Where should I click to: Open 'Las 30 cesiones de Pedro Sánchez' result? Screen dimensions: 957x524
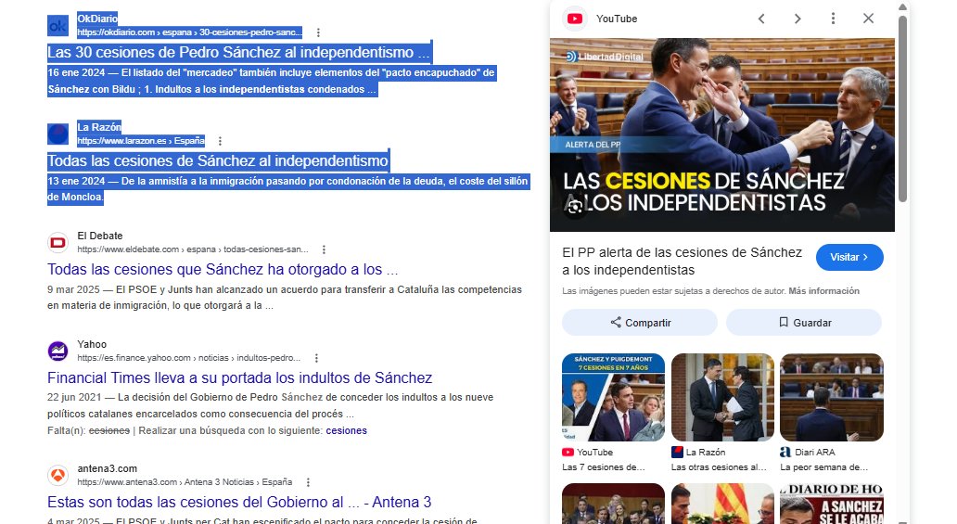point(238,53)
